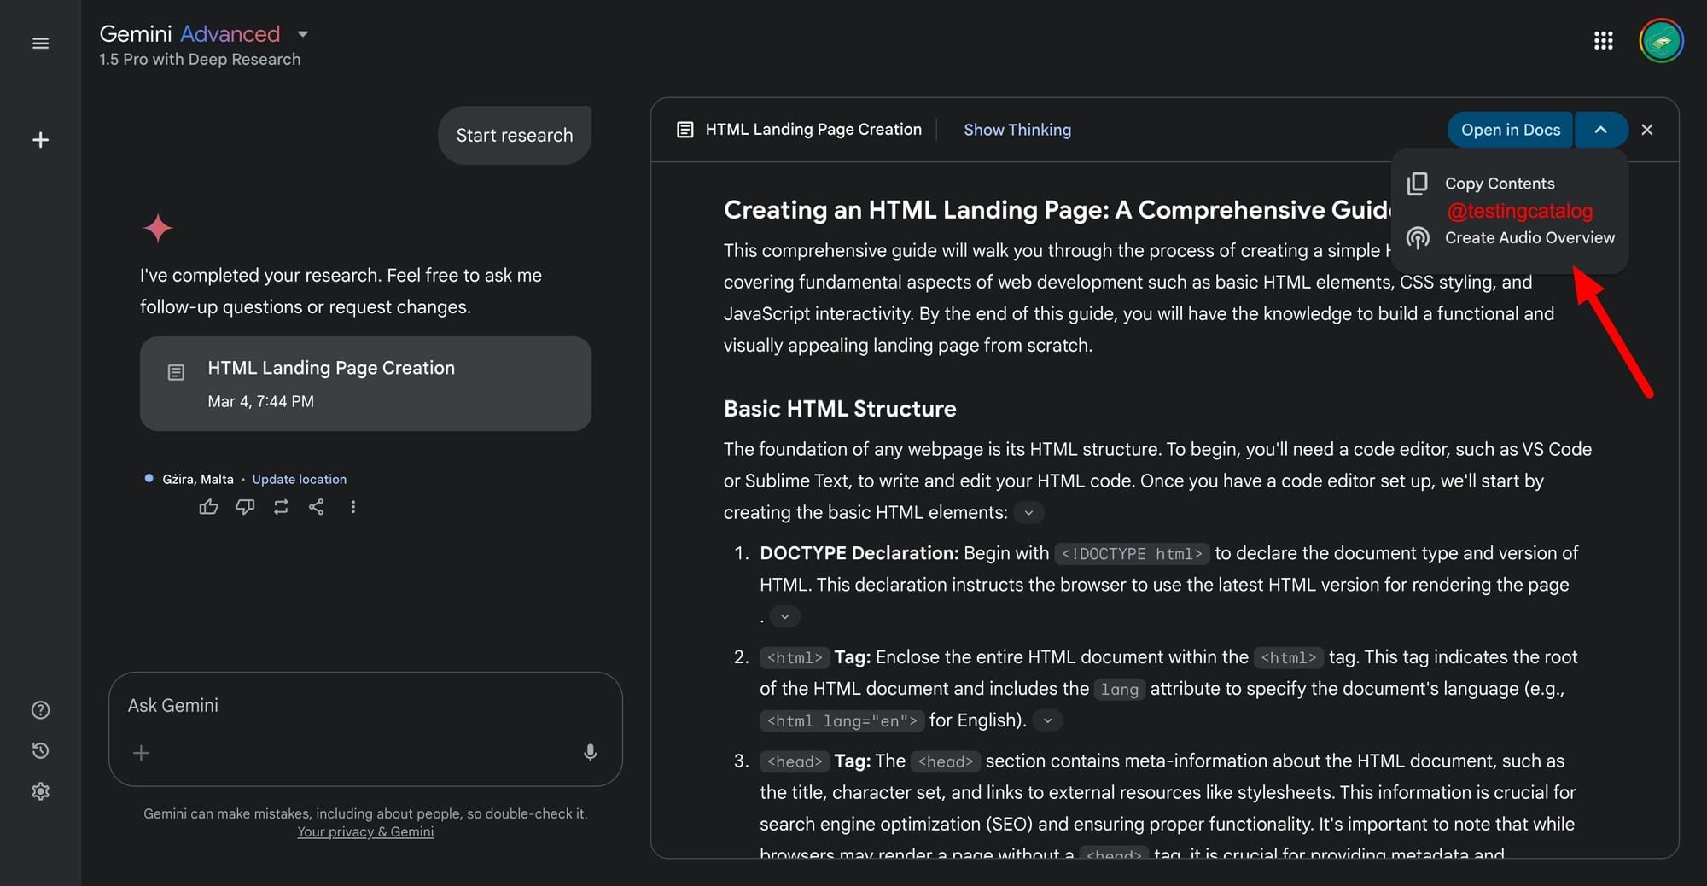Open the Settings gear icon

pos(40,791)
